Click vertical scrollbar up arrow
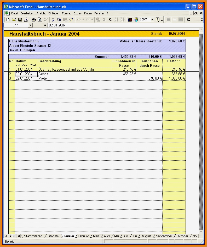This screenshot has width=207, height=247. coord(201,30)
